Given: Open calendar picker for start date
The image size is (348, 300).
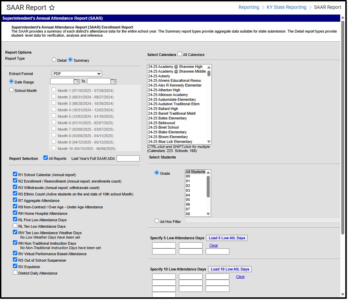Looking at the screenshot, I should (x=77, y=81).
